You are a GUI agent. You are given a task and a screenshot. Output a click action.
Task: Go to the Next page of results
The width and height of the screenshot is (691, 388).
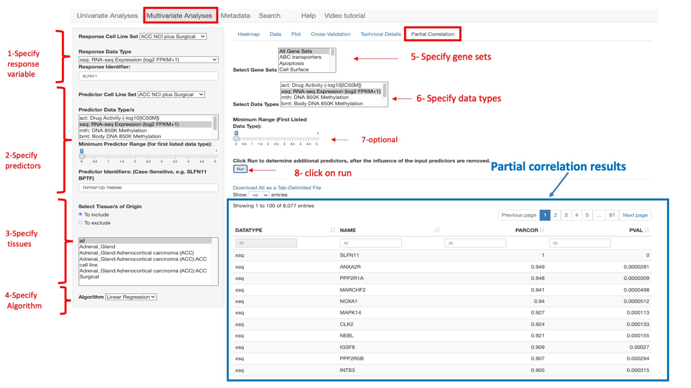click(635, 215)
